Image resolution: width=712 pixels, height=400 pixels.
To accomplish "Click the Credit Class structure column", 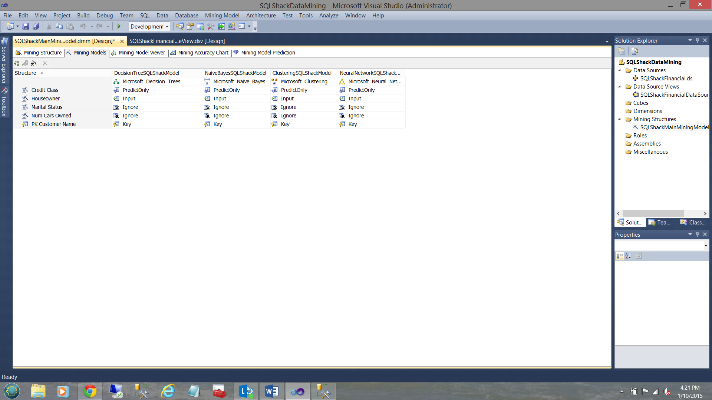I will click(x=44, y=90).
